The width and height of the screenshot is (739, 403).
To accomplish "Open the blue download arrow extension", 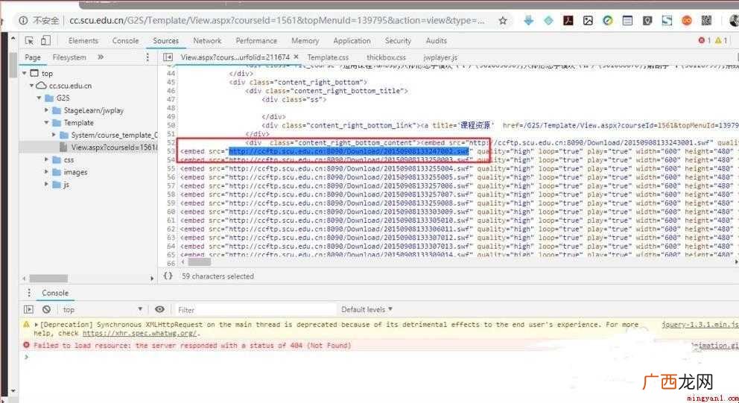I will pos(529,20).
